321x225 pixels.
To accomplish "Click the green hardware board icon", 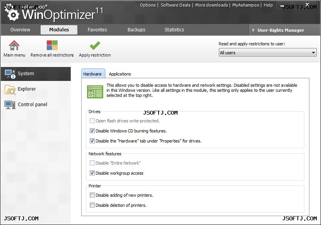I will click(x=95, y=92).
